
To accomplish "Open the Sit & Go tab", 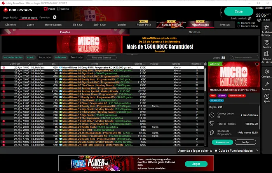I will click(77, 25).
